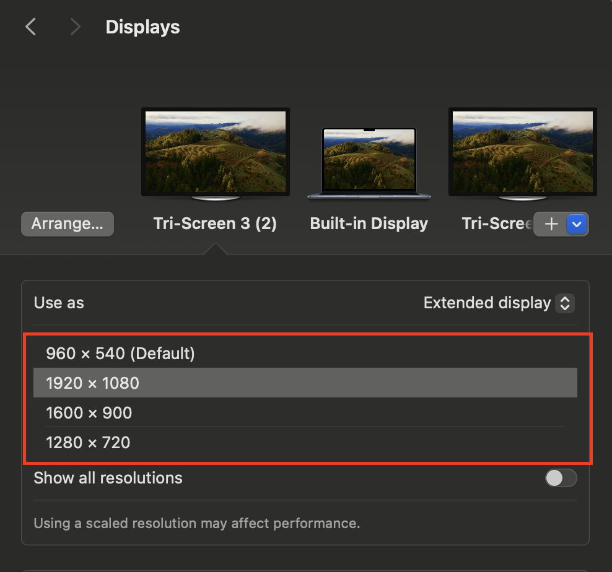Click the Displays page title
Screen dimensions: 612x572
point(142,27)
